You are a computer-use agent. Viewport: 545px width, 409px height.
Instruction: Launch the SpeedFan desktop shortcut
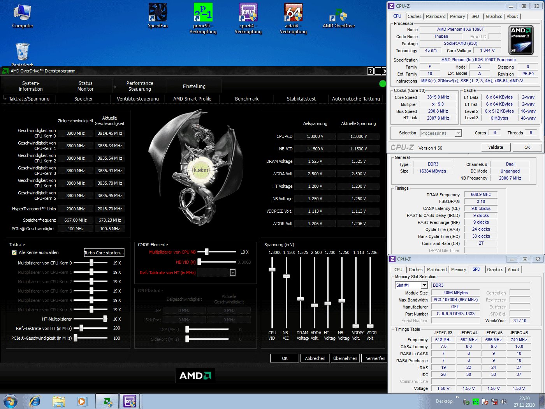pyautogui.click(x=158, y=16)
